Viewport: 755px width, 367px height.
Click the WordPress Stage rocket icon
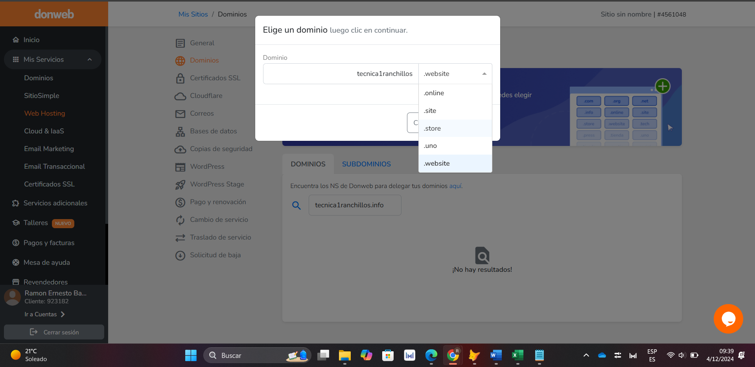point(180,184)
